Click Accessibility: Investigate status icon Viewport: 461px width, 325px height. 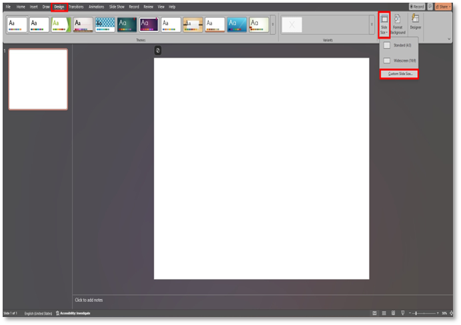tap(73, 313)
